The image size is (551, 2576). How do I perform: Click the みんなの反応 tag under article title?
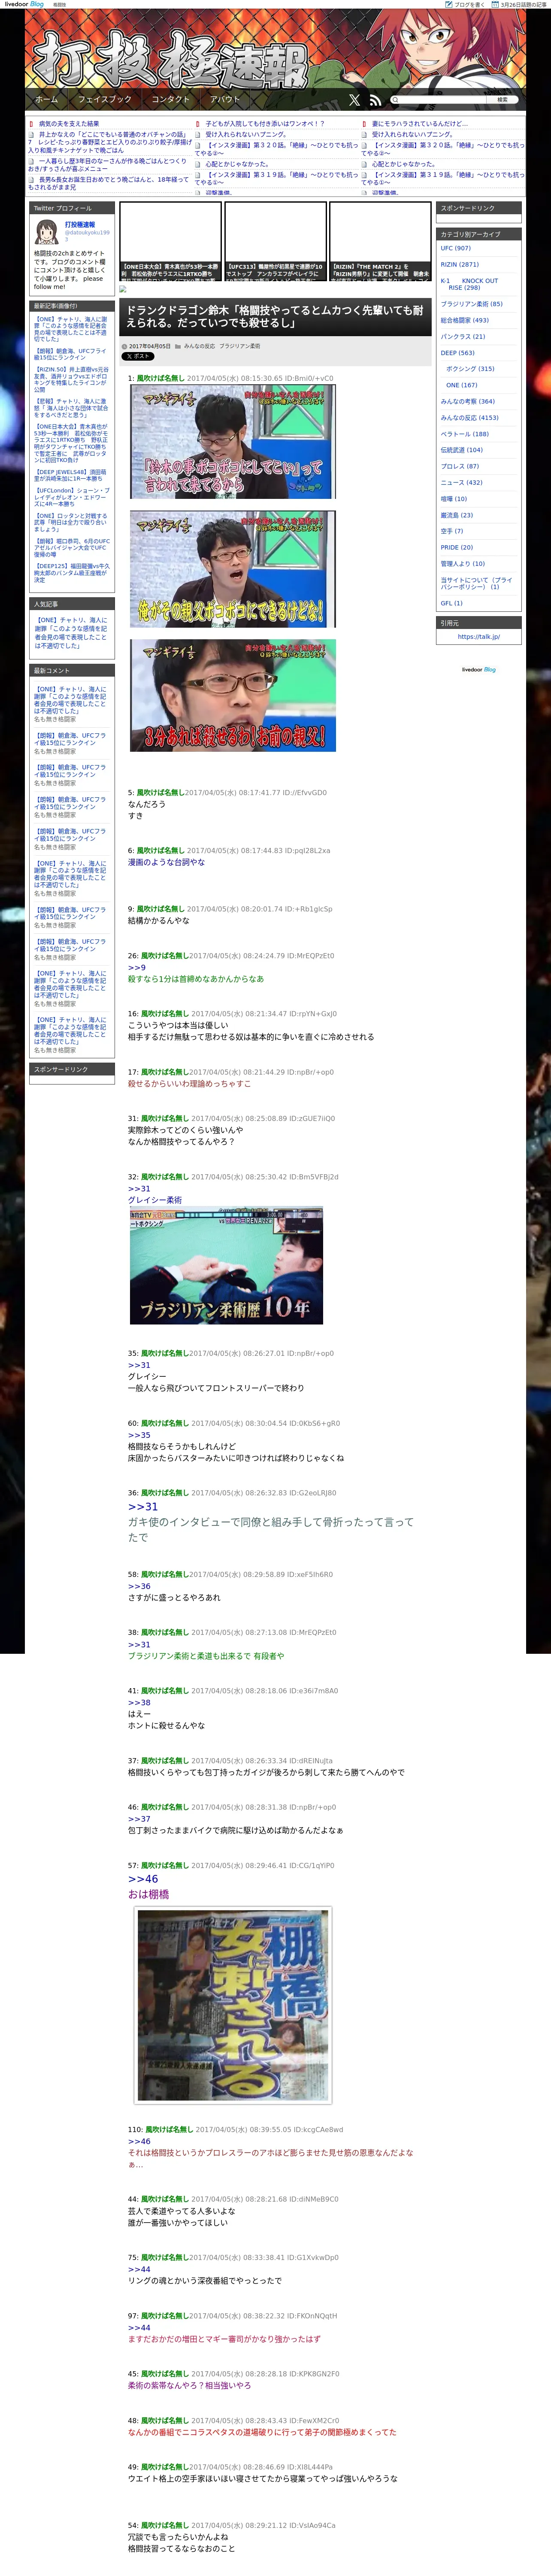pyautogui.click(x=199, y=346)
